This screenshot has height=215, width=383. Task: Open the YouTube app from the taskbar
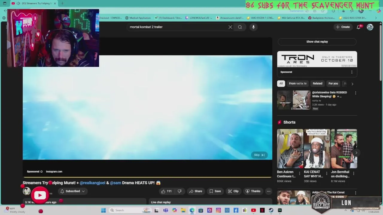[253, 211]
